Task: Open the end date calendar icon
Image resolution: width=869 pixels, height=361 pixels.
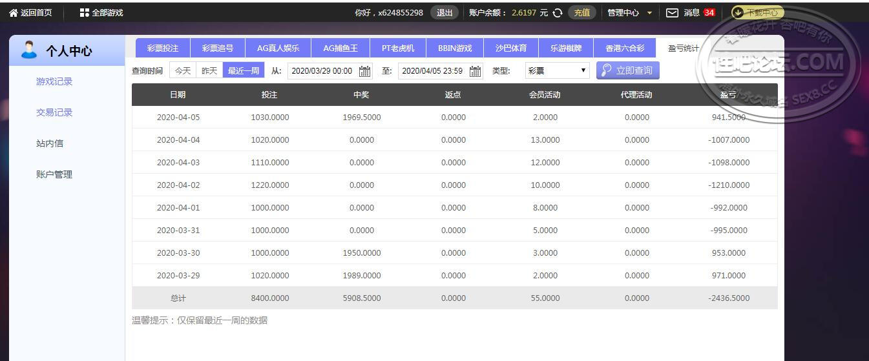Action: [475, 71]
